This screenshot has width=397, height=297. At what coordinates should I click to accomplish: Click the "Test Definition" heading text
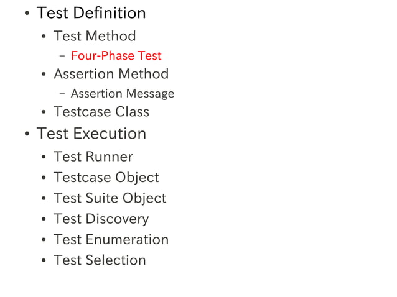tap(91, 13)
